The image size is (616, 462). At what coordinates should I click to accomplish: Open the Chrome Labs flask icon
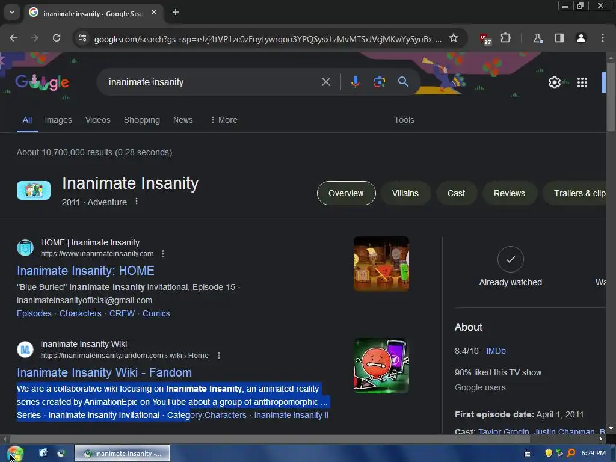(x=538, y=38)
